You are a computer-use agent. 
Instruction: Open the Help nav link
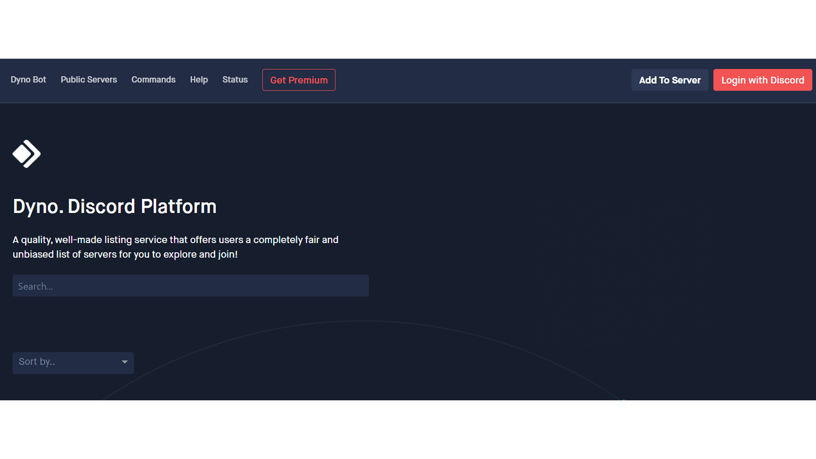(199, 80)
